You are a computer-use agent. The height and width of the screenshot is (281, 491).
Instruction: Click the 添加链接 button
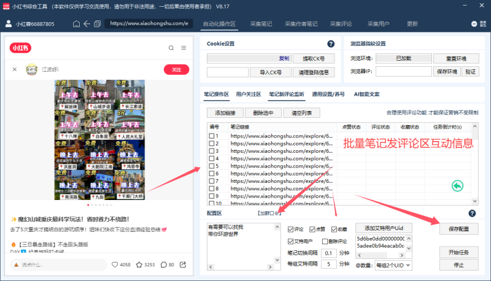coord(225,113)
